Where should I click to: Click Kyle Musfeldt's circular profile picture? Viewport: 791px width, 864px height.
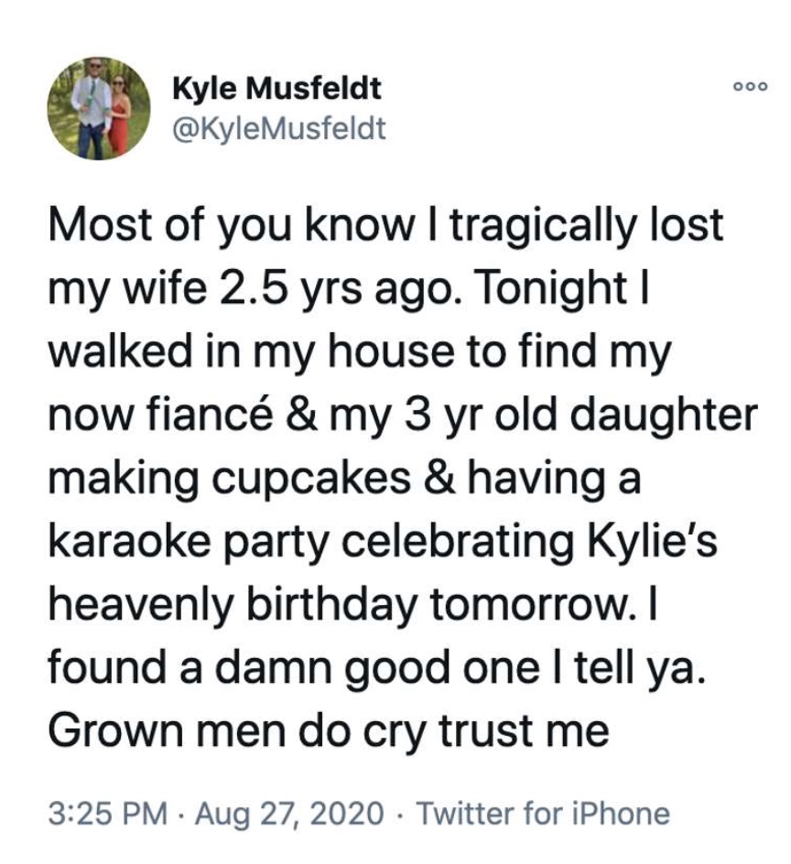[99, 109]
